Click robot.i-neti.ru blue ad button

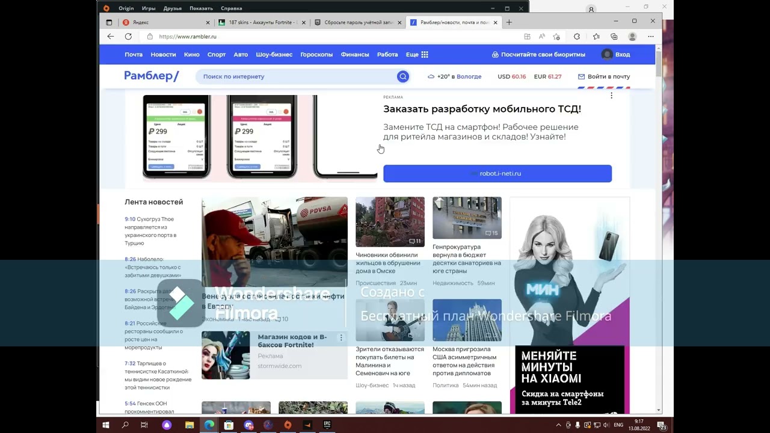coord(497,173)
